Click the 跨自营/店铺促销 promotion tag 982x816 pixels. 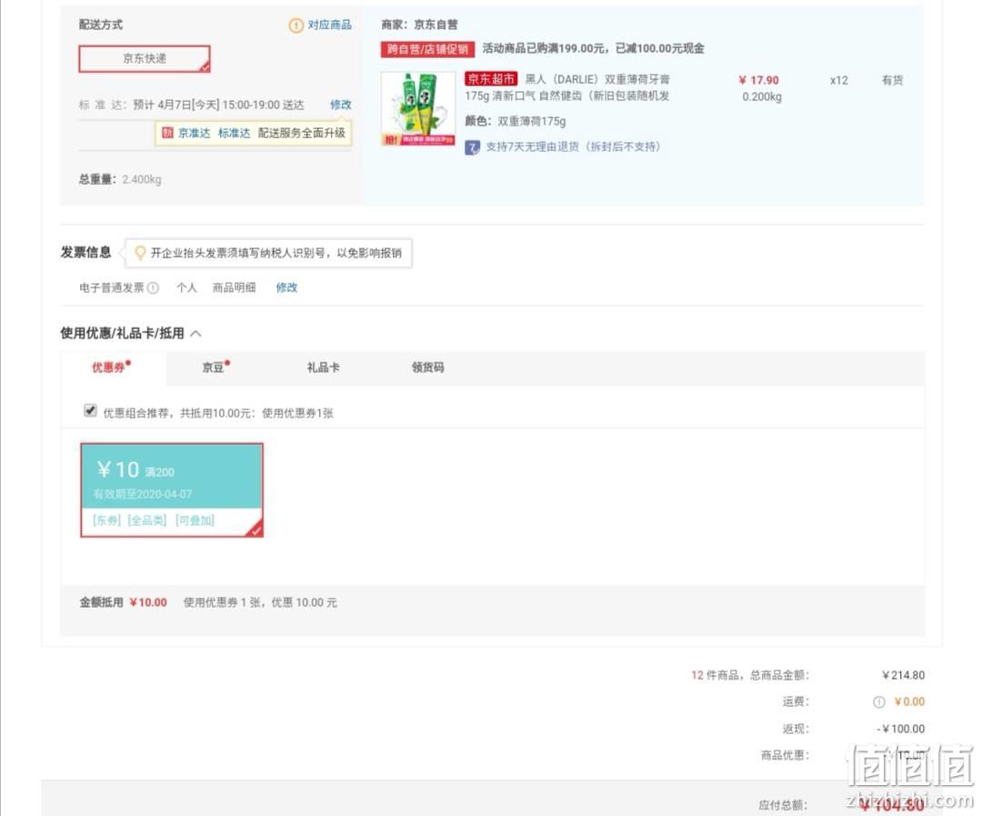[x=427, y=49]
